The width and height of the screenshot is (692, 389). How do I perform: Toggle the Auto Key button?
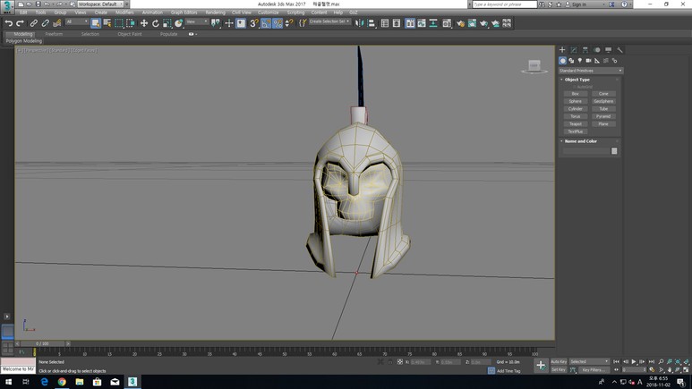click(559, 361)
